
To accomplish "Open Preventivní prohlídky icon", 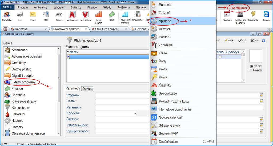I will [125, 17].
